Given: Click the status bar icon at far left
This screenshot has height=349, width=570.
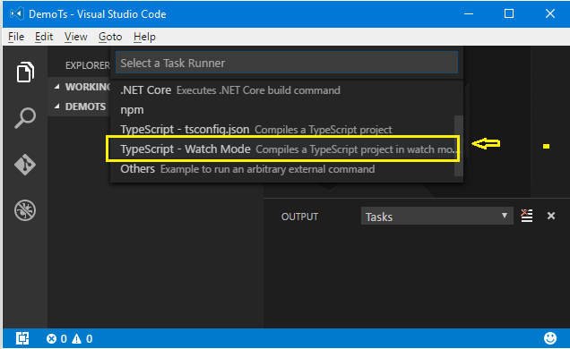Looking at the screenshot, I should [x=22, y=338].
